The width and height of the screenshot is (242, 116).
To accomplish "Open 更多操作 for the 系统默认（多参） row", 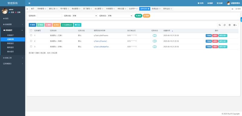I will point(223,47).
